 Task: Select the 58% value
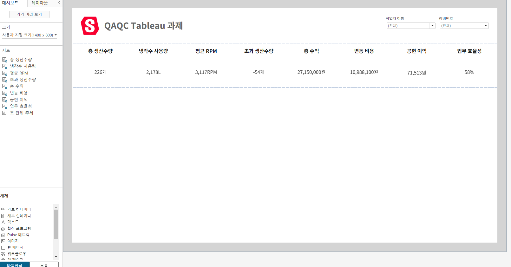(469, 72)
